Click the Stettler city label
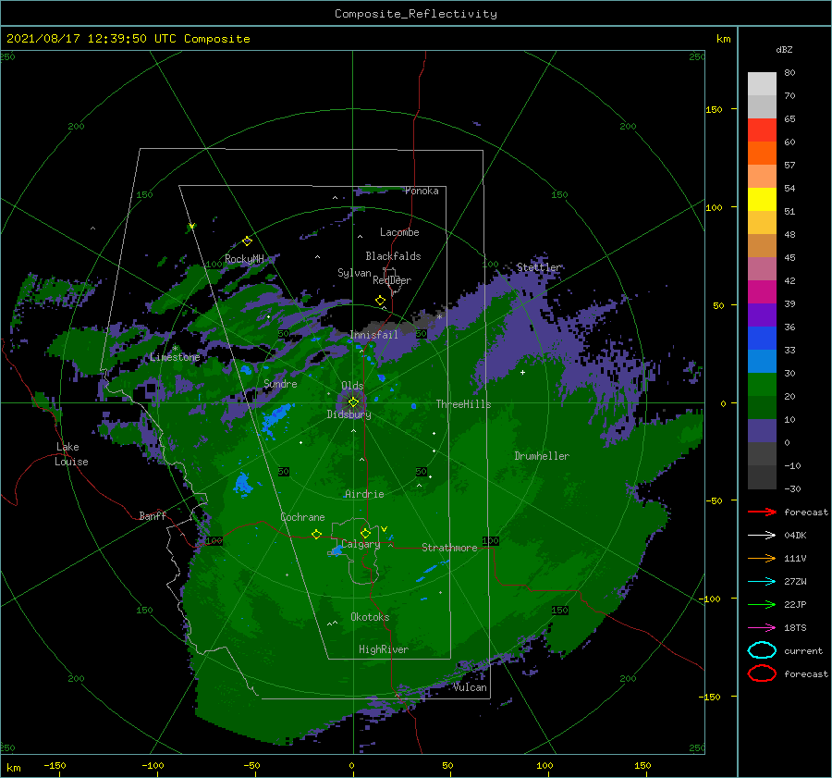 [539, 267]
